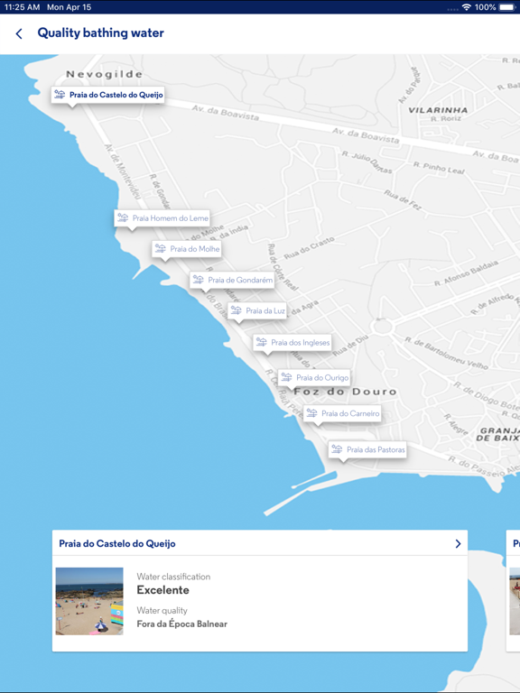This screenshot has height=693, width=520.
Task: Tap the beach icon on Praia dos Ingleses marker
Action: [261, 342]
